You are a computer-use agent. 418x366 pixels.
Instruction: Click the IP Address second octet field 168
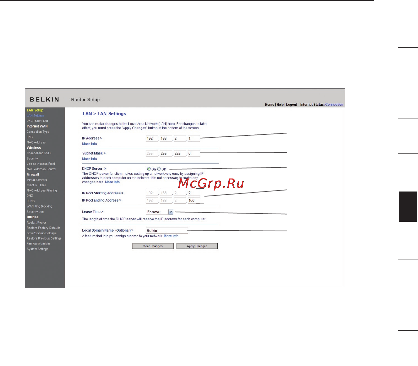click(166, 138)
